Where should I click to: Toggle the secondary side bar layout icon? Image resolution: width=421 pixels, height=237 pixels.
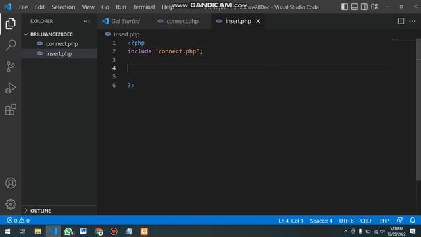[364, 7]
